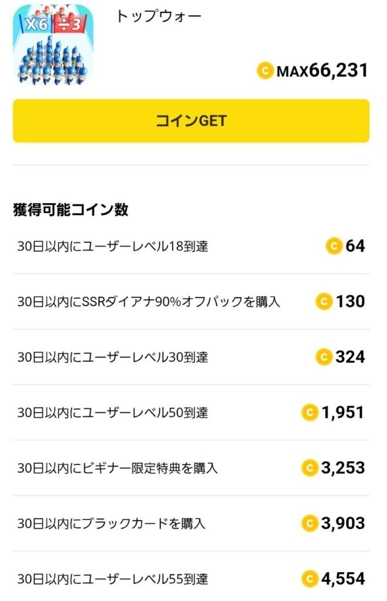Click coin icon next to 1,951 reward

point(309,413)
